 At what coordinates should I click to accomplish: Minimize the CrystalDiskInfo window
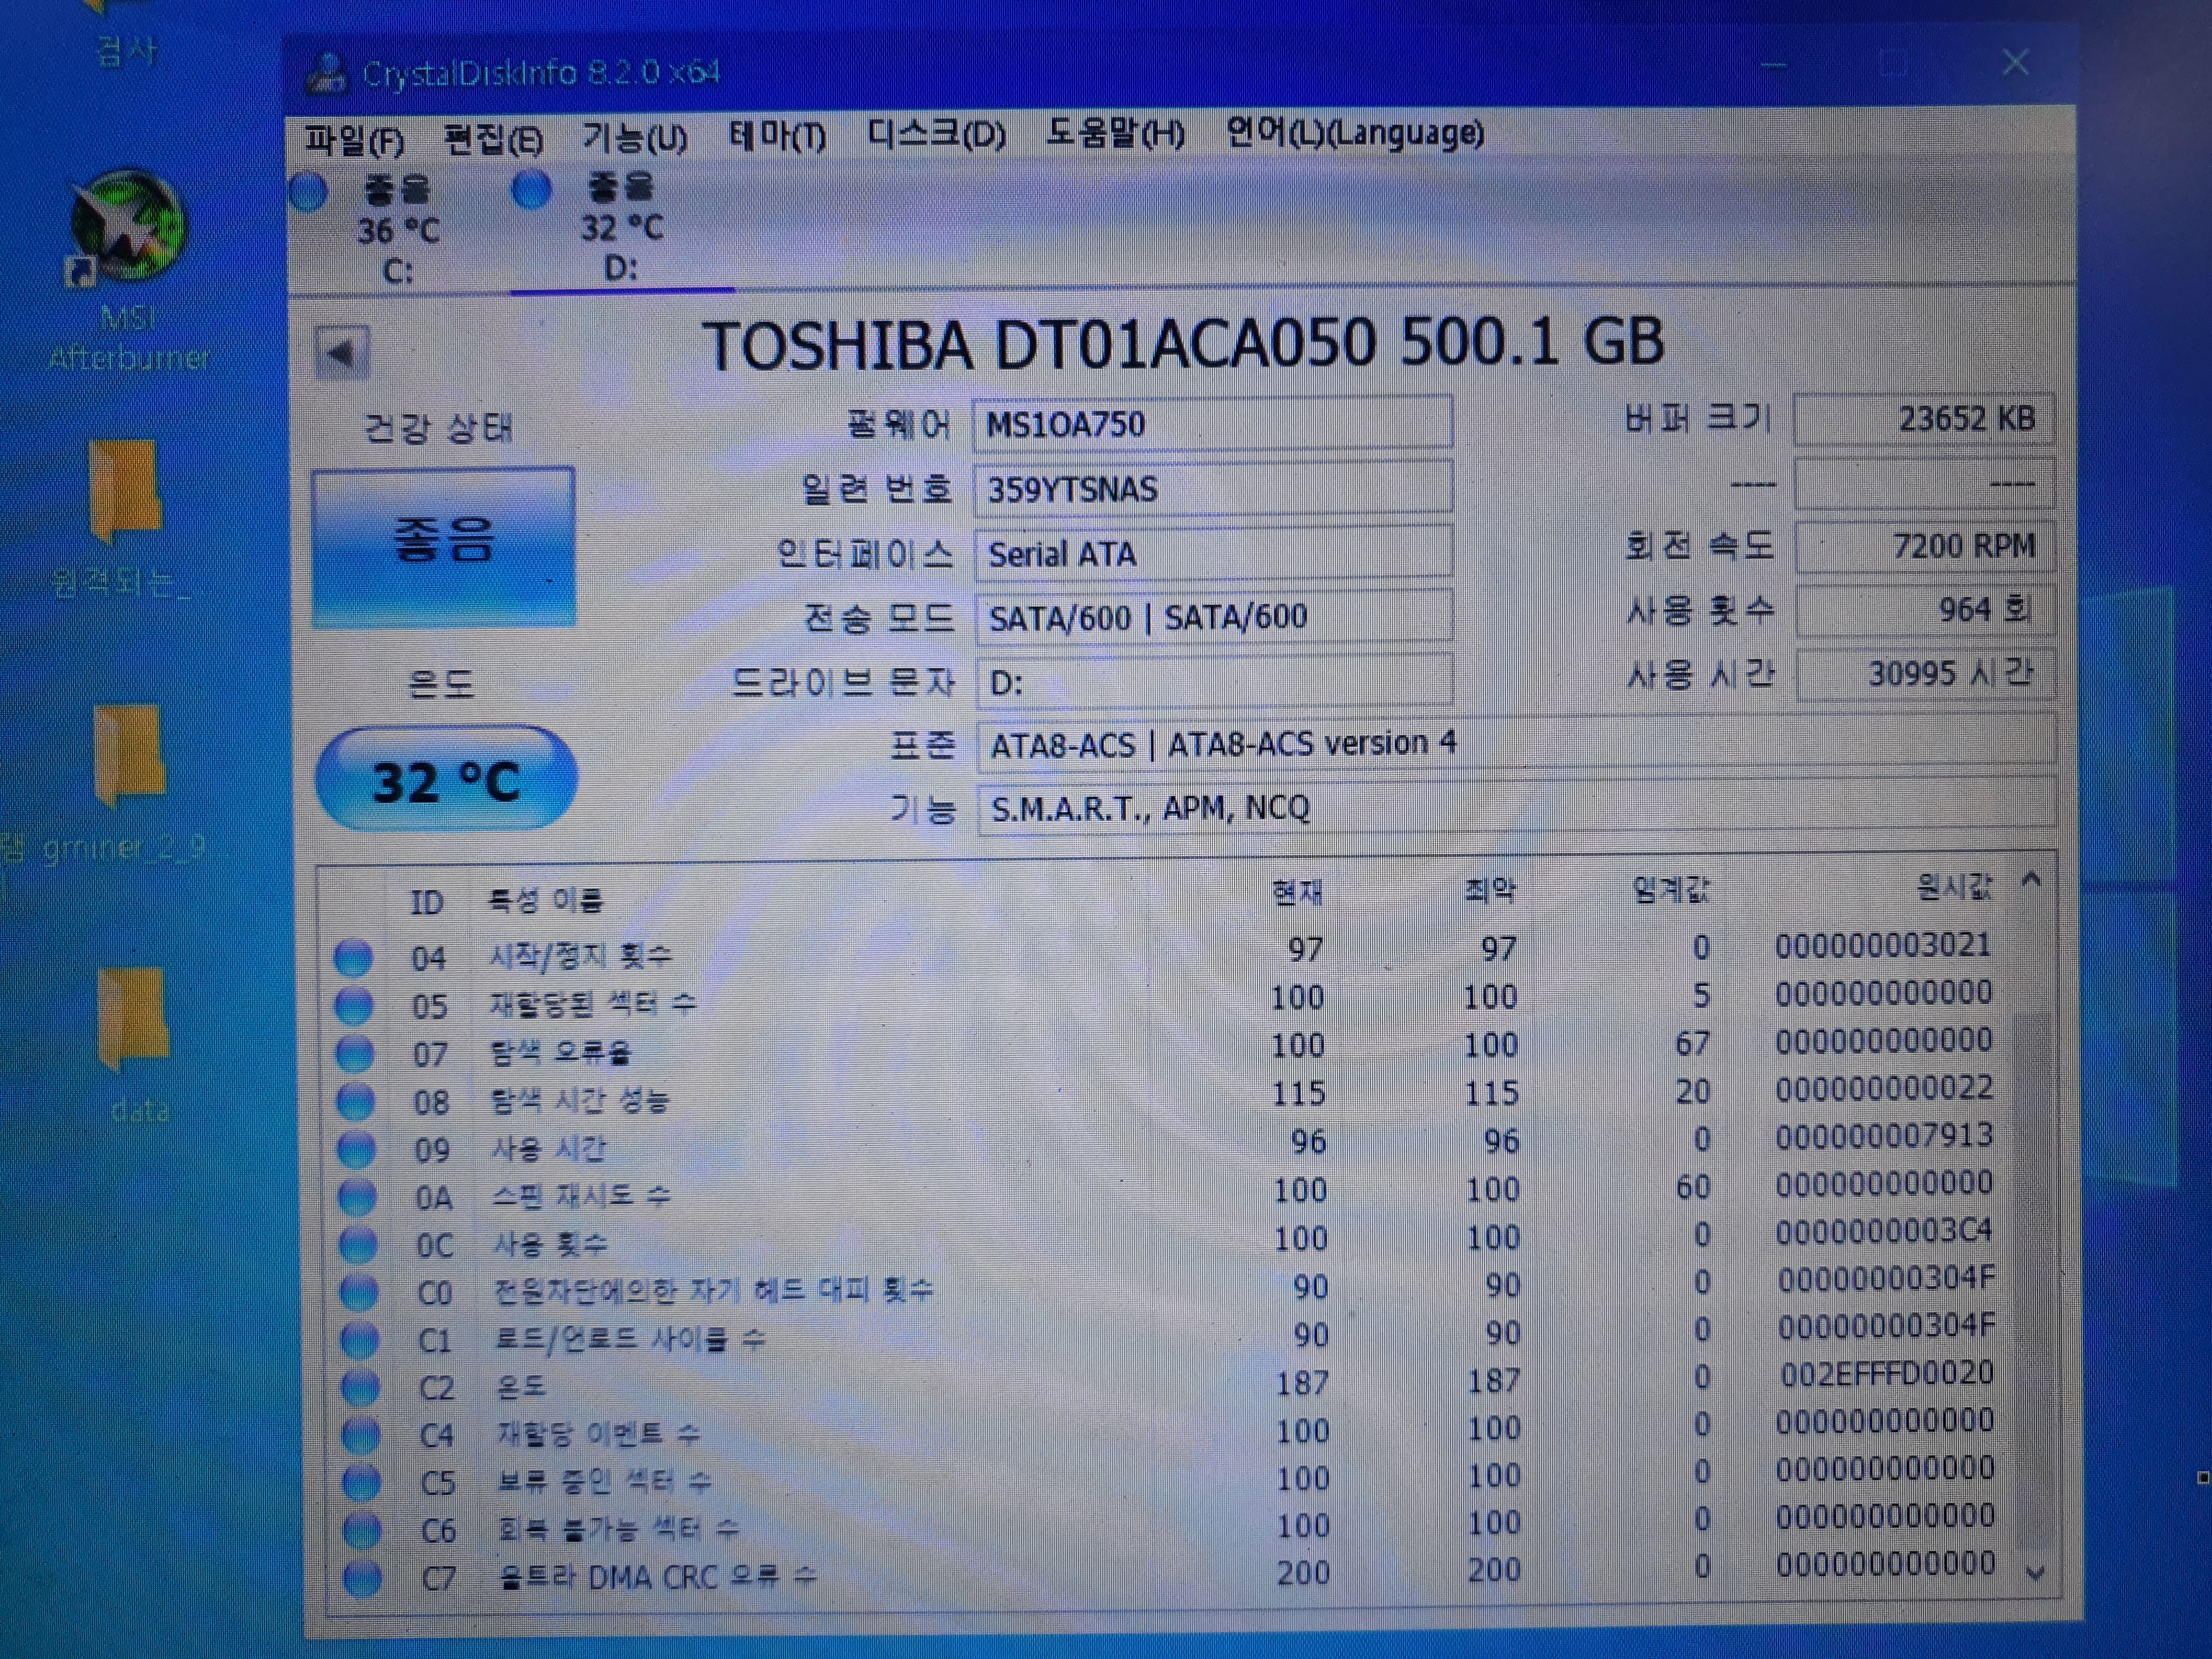click(1773, 66)
